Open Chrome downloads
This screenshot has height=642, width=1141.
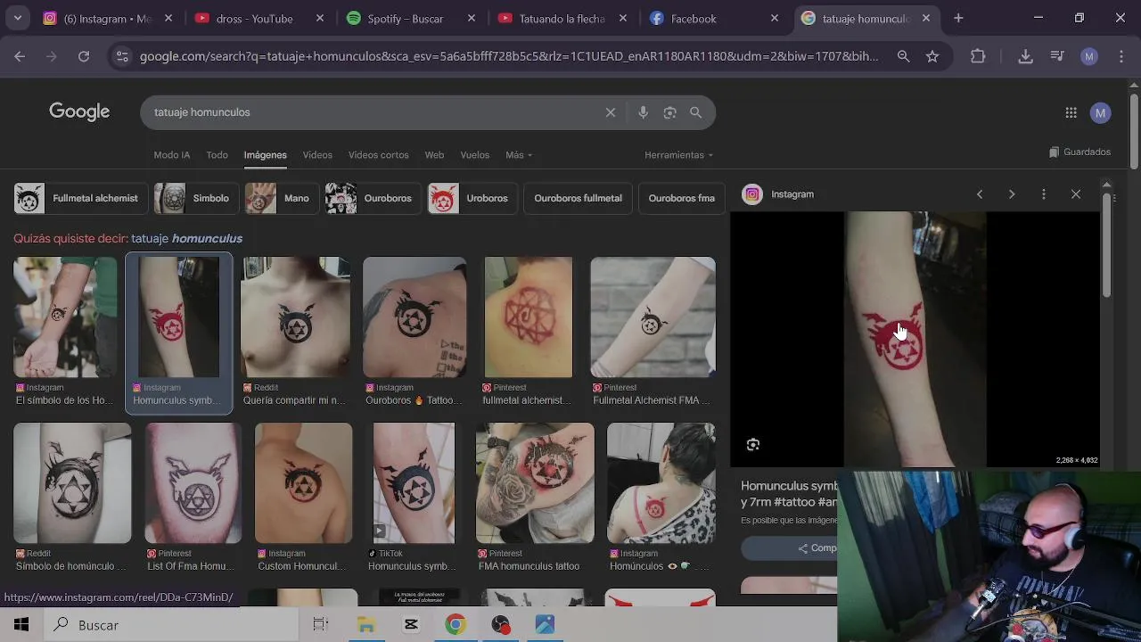(x=1025, y=56)
